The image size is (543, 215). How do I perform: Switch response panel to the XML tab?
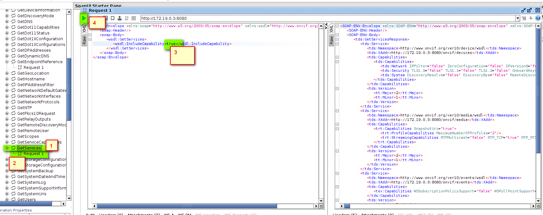332,29
